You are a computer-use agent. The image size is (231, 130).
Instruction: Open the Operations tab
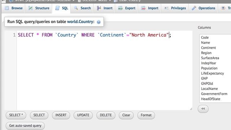(203, 8)
